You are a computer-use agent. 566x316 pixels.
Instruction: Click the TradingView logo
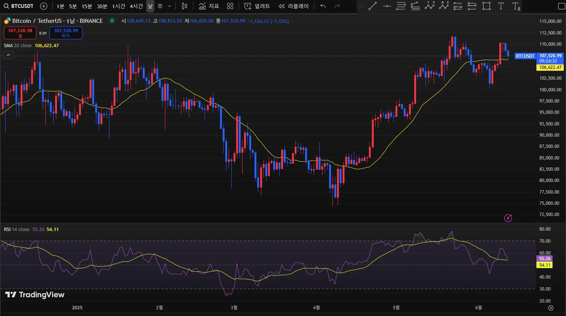pos(35,295)
